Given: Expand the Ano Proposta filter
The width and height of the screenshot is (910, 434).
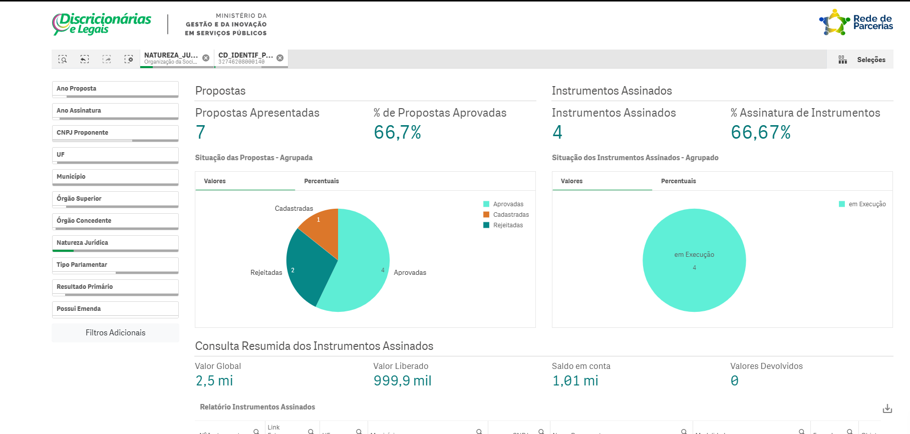Looking at the screenshot, I should pos(115,89).
